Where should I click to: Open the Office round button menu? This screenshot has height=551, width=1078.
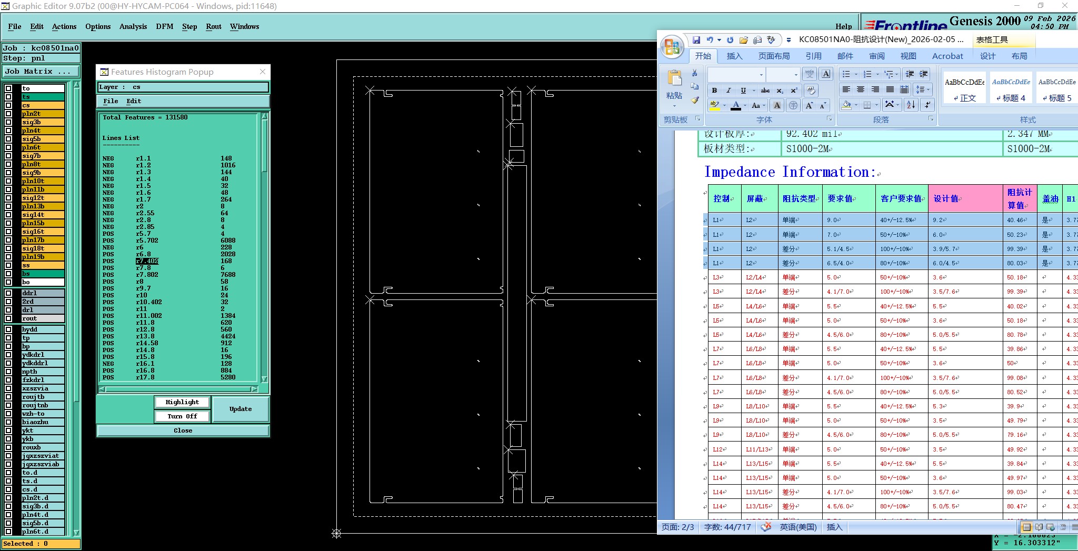coord(672,47)
